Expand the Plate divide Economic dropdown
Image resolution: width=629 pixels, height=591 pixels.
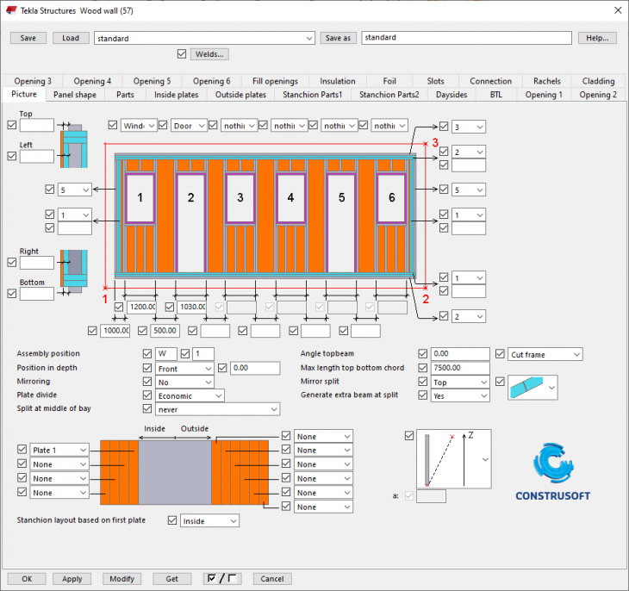point(190,395)
